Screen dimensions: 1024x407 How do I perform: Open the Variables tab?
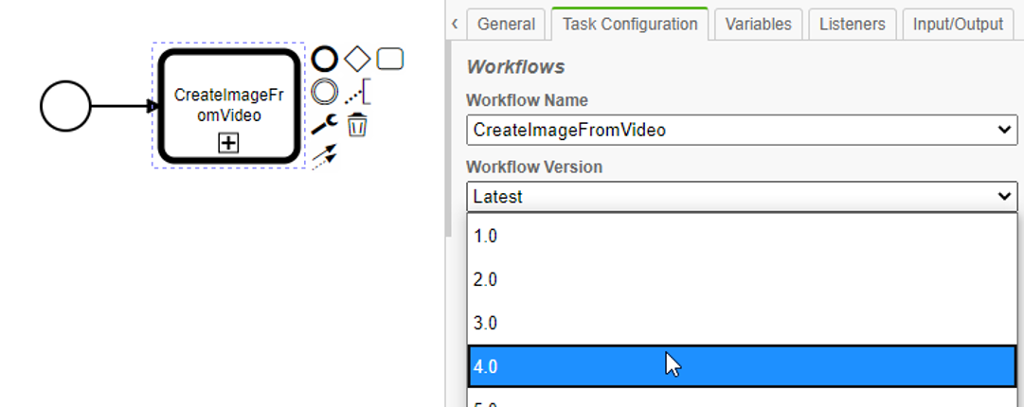tap(759, 25)
